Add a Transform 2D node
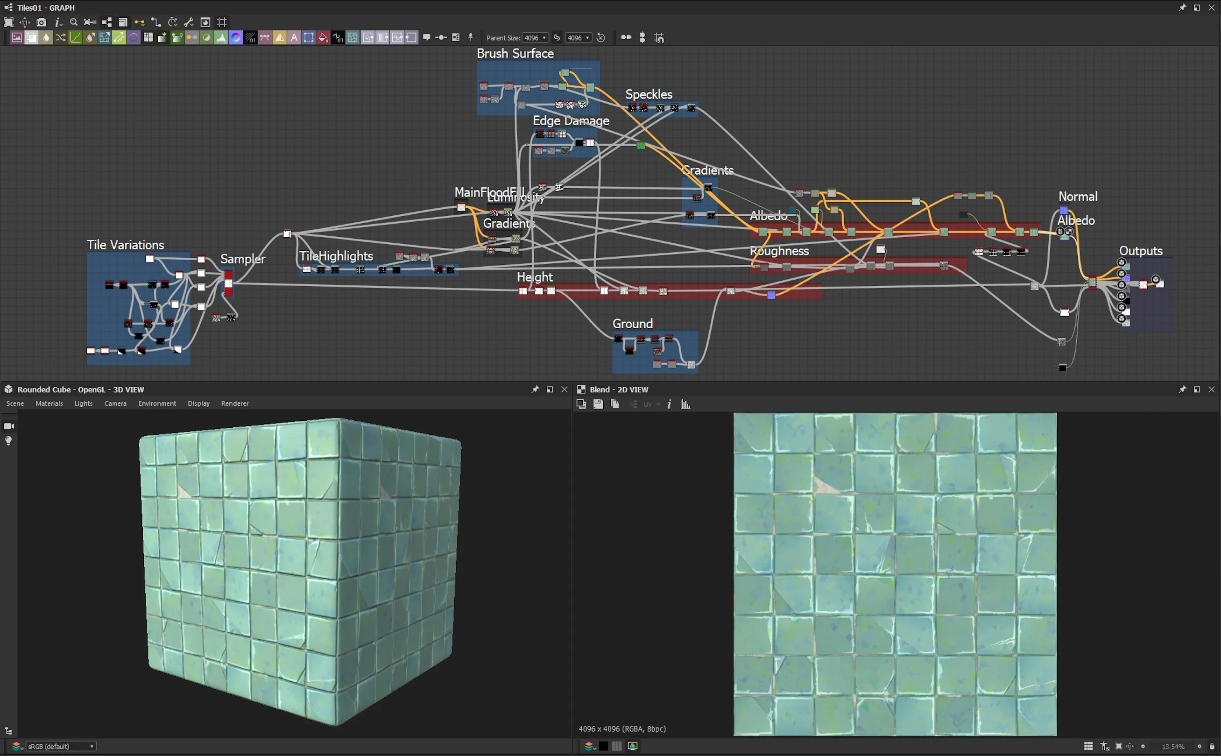Screen dimensions: 1221x756 click(x=309, y=37)
